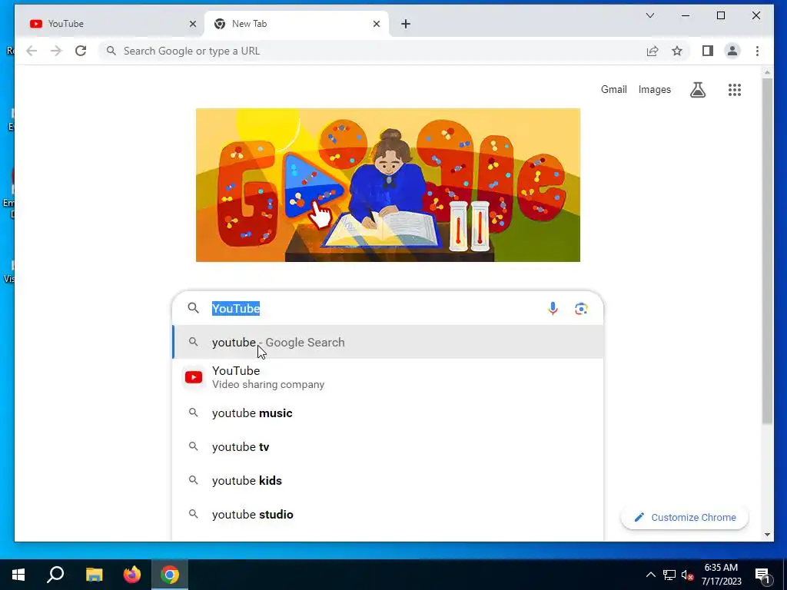The image size is (787, 590).
Task: Open the tab search chevron
Action: coord(650,15)
